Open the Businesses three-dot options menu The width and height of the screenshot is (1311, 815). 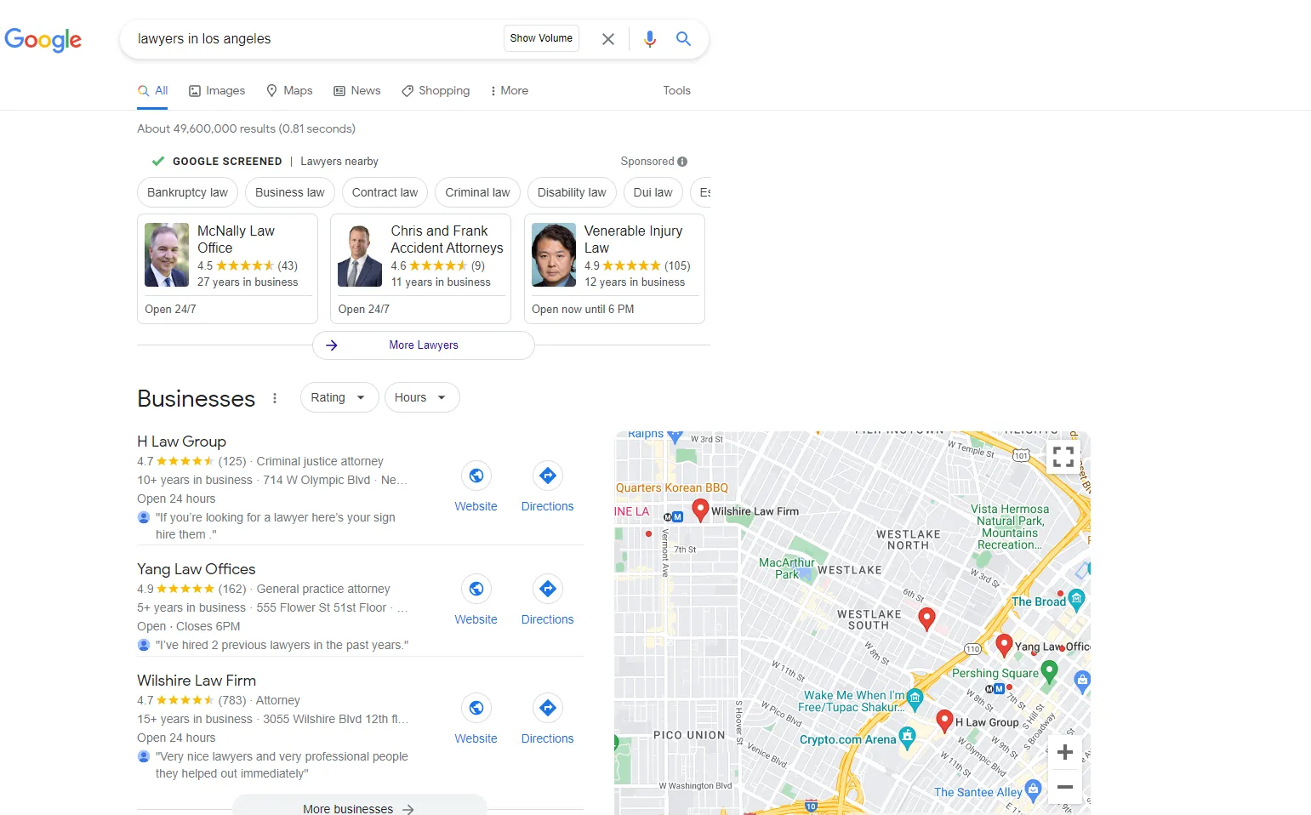275,398
